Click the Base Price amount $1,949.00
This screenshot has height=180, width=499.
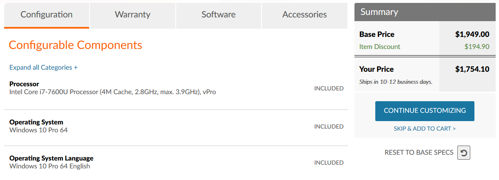click(x=472, y=34)
